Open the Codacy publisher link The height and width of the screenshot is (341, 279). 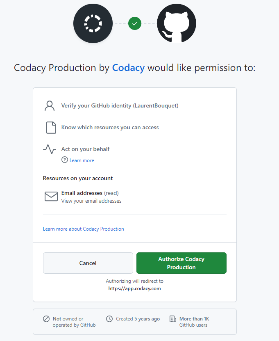tap(128, 68)
